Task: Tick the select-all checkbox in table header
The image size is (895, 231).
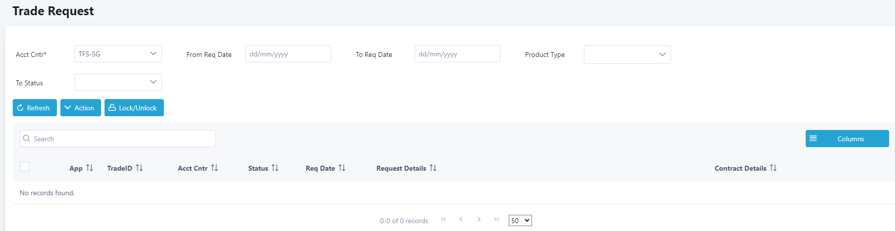Action: tap(25, 167)
